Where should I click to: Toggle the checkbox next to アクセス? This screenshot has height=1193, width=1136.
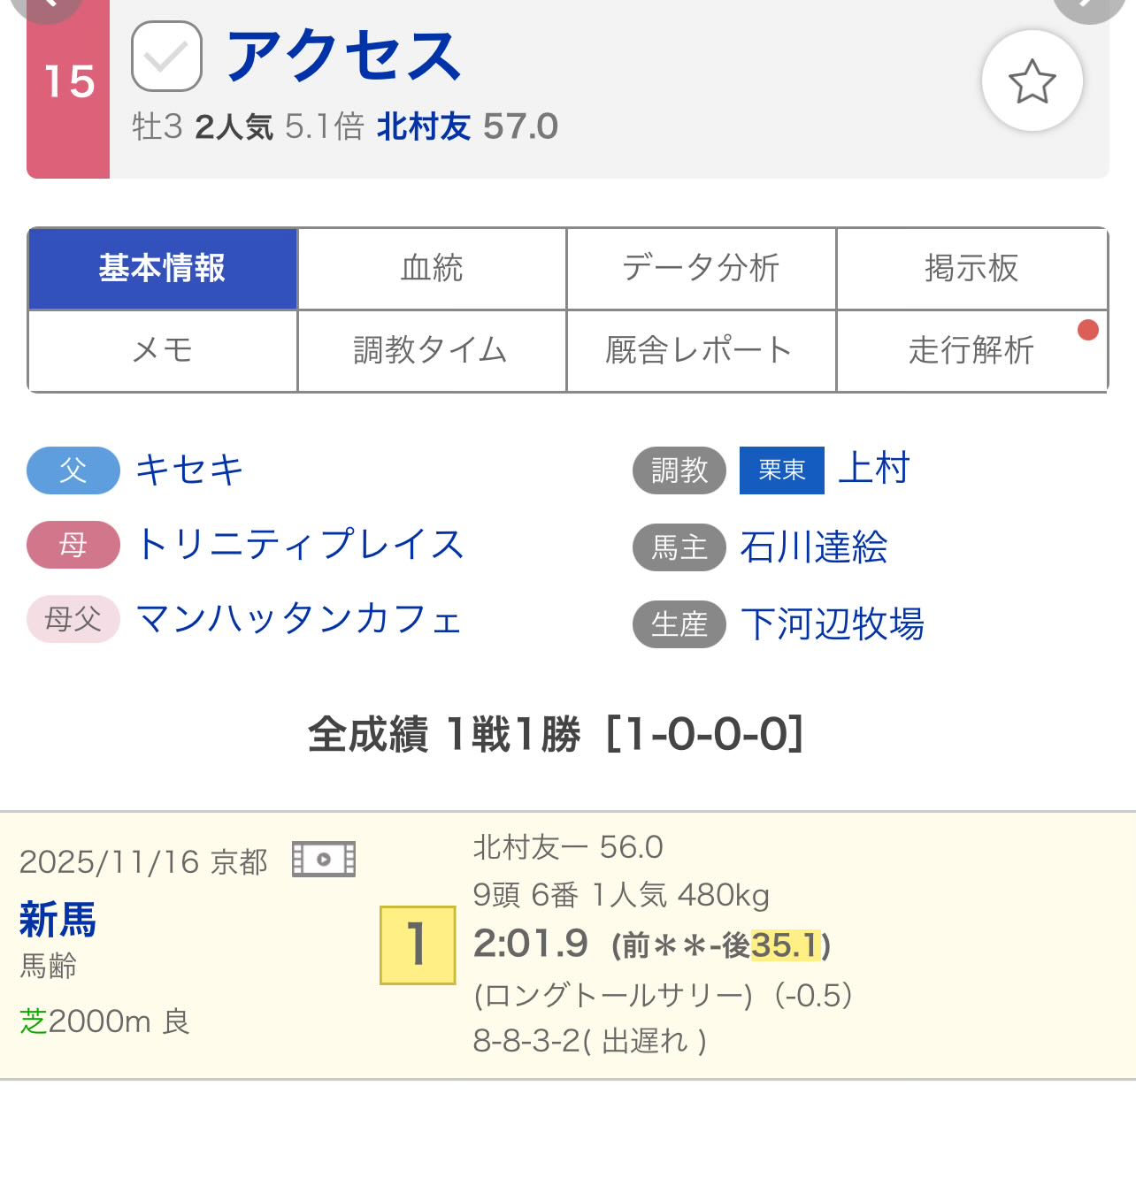166,57
